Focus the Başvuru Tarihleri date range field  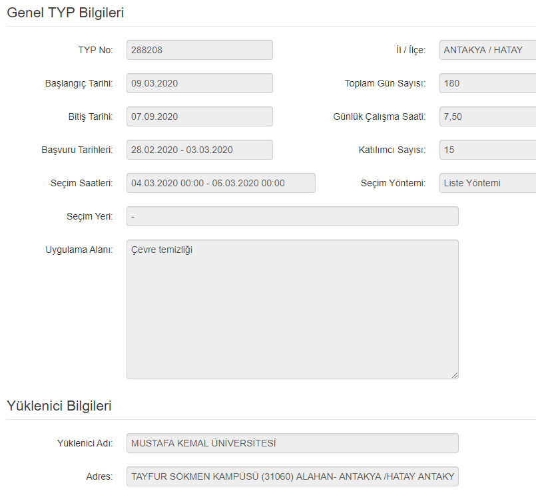pos(199,150)
